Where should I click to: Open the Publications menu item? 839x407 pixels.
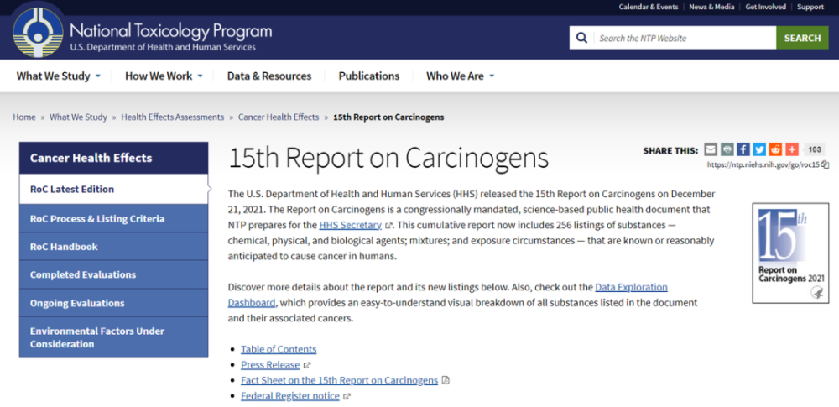tap(368, 76)
